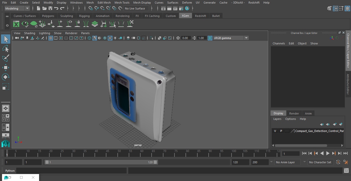
Task: Go to start of playback range
Action: click(304, 153)
